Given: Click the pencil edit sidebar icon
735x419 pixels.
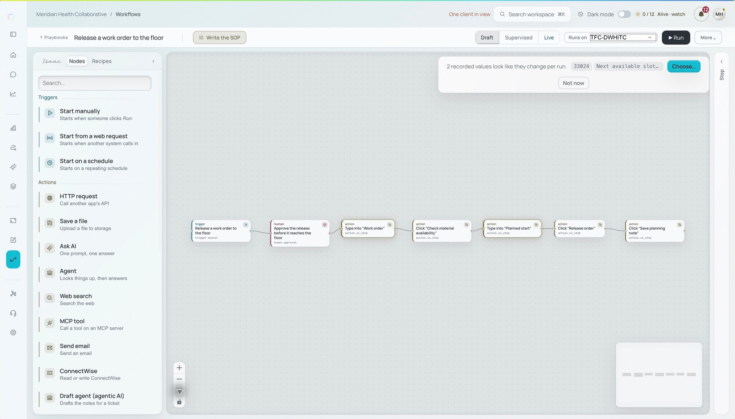Looking at the screenshot, I should tap(13, 240).
